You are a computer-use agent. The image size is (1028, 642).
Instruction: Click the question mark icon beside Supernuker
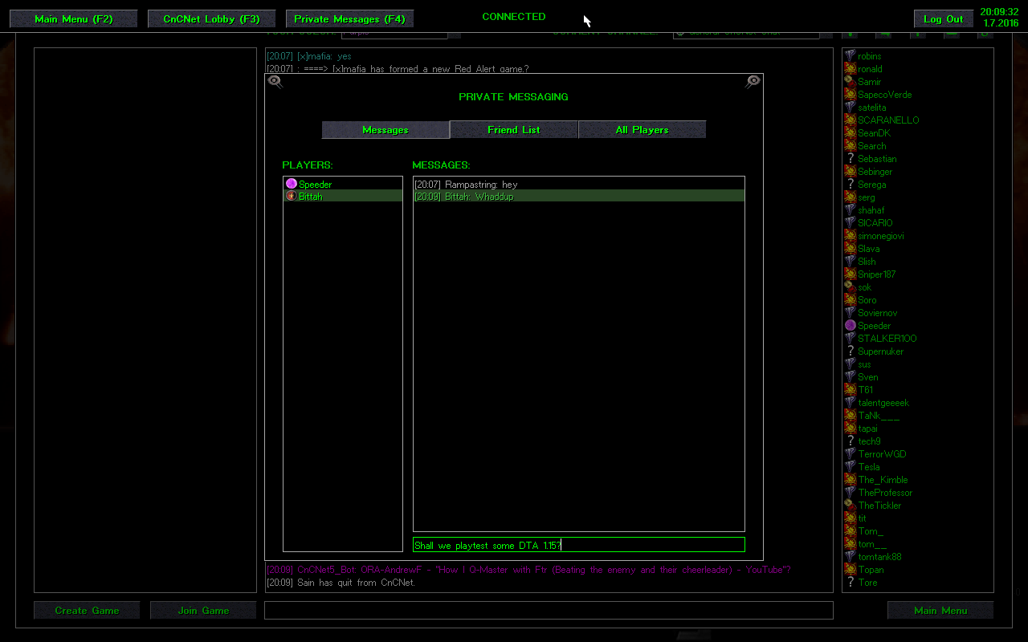click(850, 351)
